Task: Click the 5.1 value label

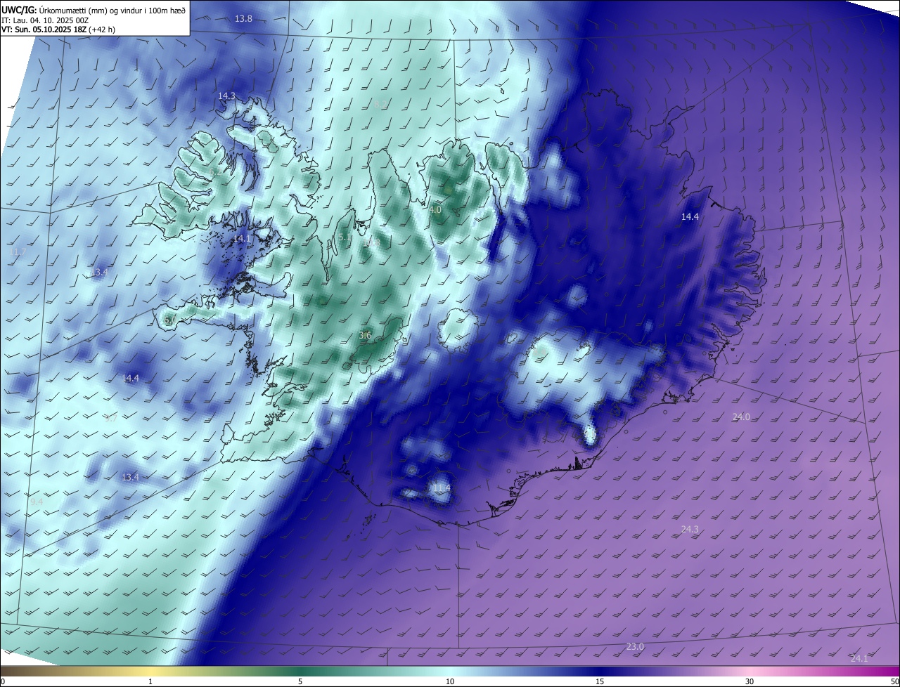Action: click(345, 237)
